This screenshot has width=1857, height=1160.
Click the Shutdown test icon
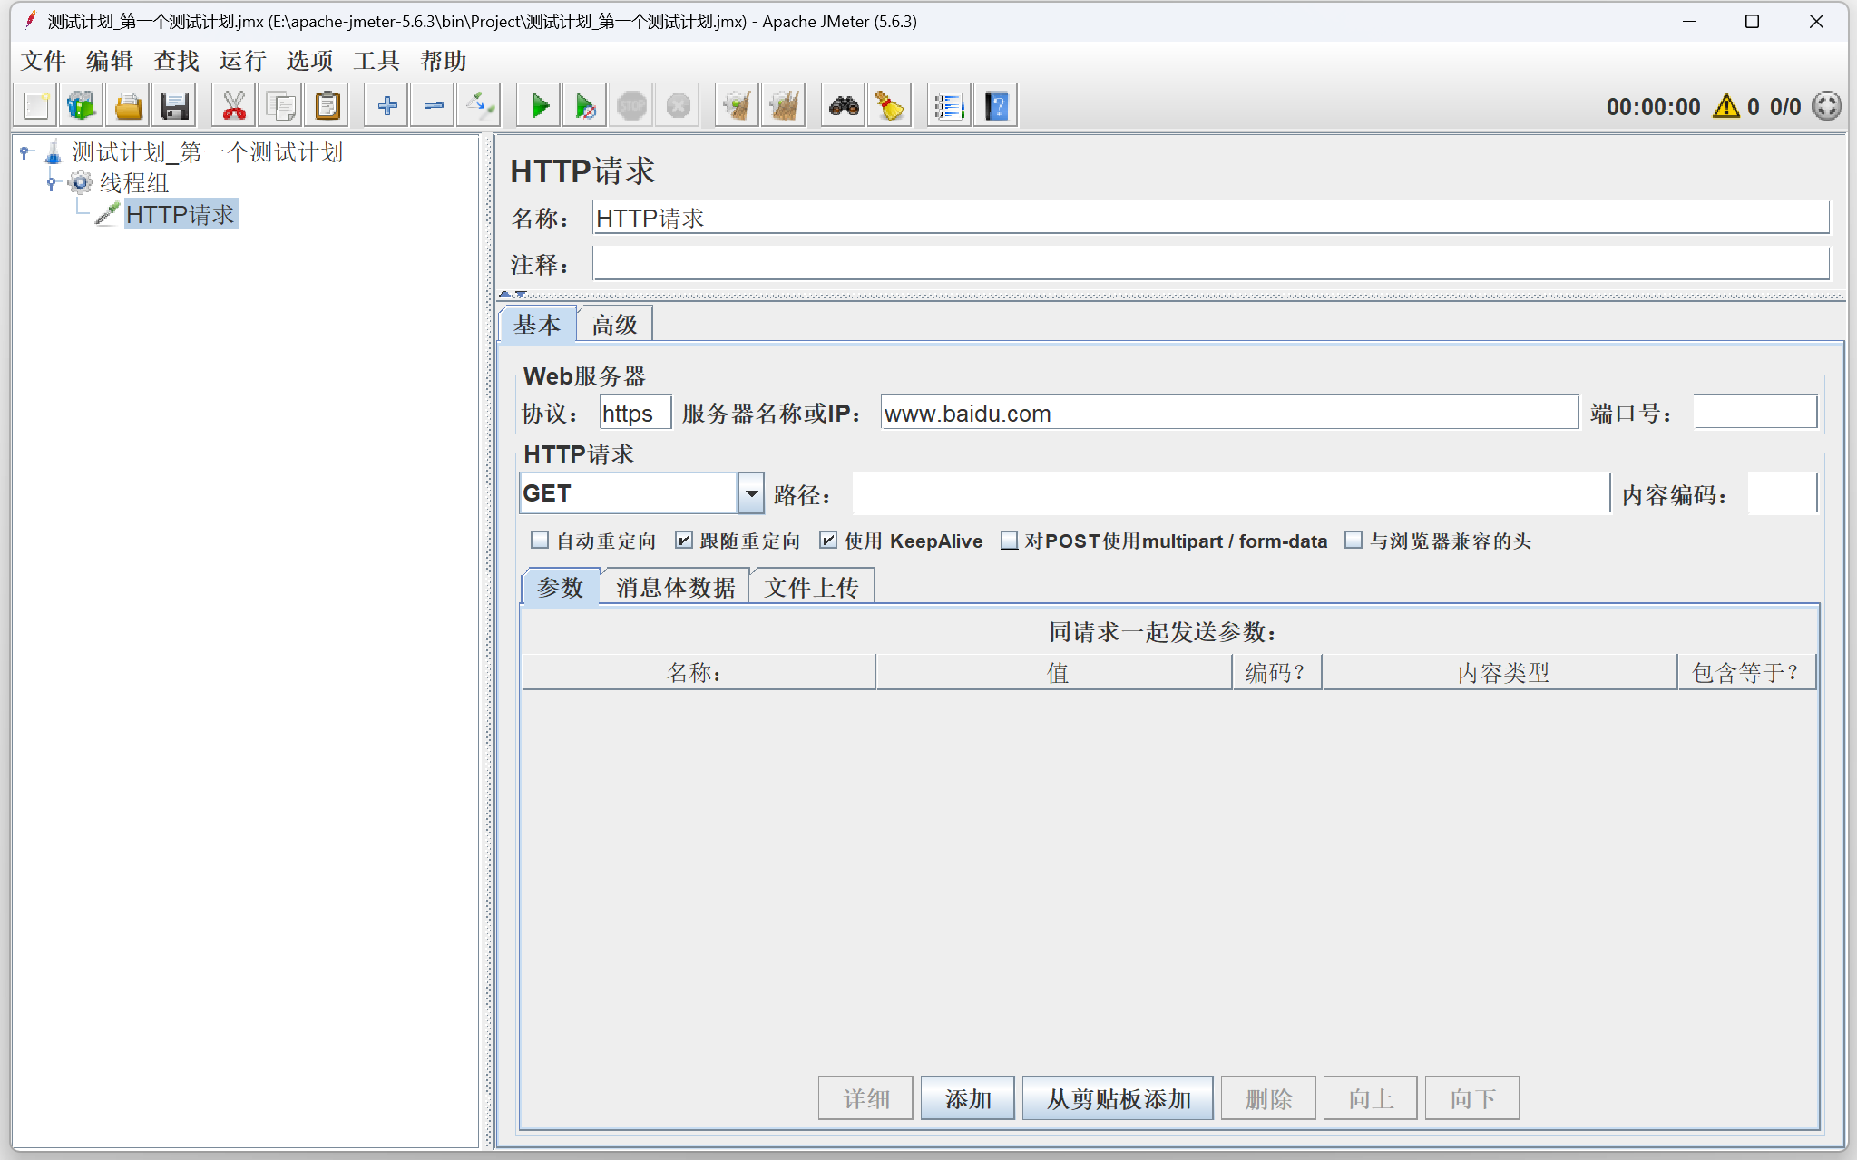point(678,106)
